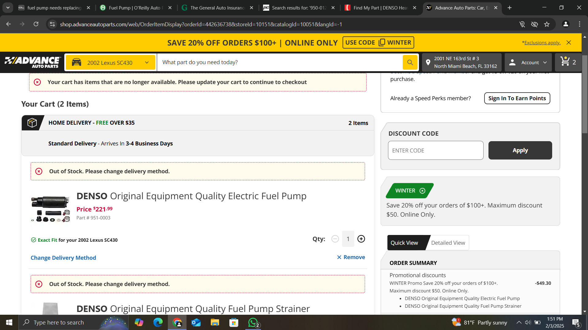The image size is (588, 330).
Task: Click the Windows taskbar search box
Action: click(x=73, y=322)
